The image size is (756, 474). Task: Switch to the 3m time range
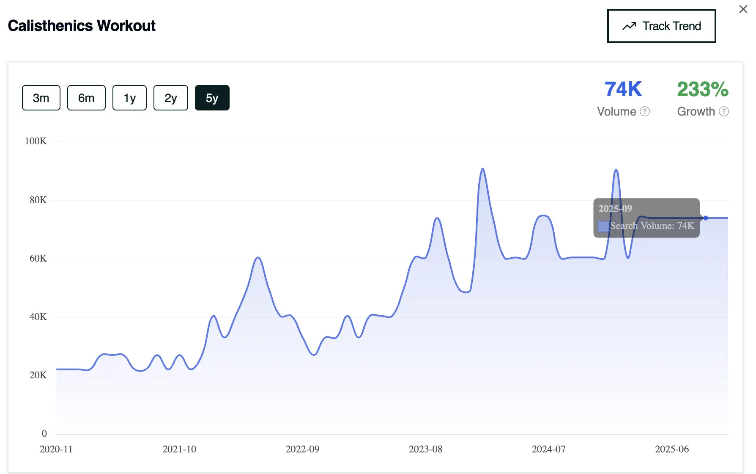(x=41, y=98)
